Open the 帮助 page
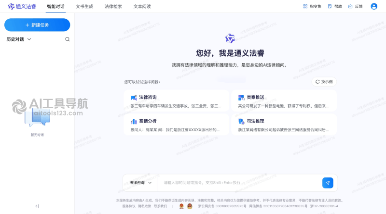The image size is (386, 214). (335, 6)
